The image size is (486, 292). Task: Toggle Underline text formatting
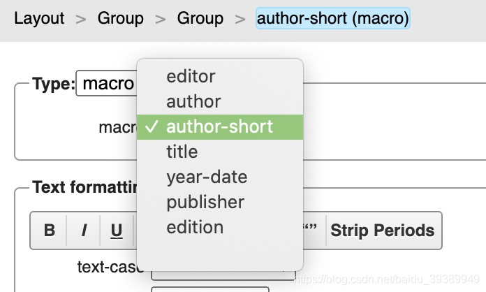click(x=117, y=231)
